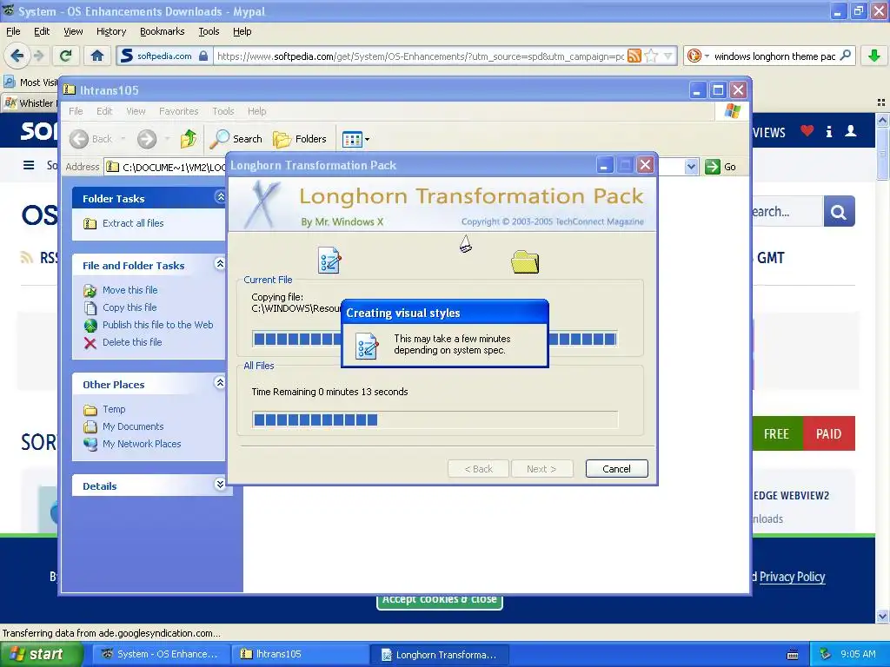
Task: Click the Current File progress bar
Action: 435,340
